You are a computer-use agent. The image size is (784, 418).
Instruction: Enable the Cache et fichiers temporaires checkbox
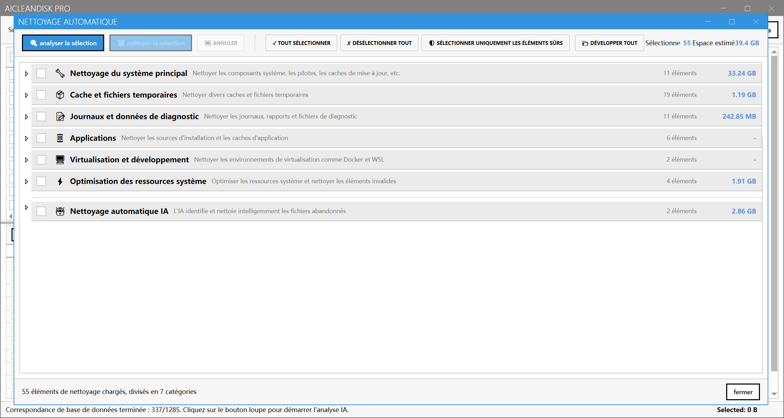(x=41, y=95)
